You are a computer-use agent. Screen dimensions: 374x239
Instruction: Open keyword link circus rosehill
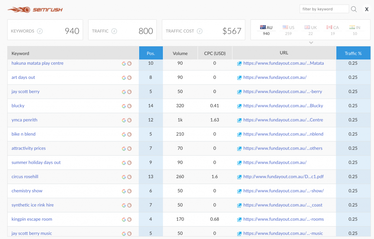pos(25,177)
